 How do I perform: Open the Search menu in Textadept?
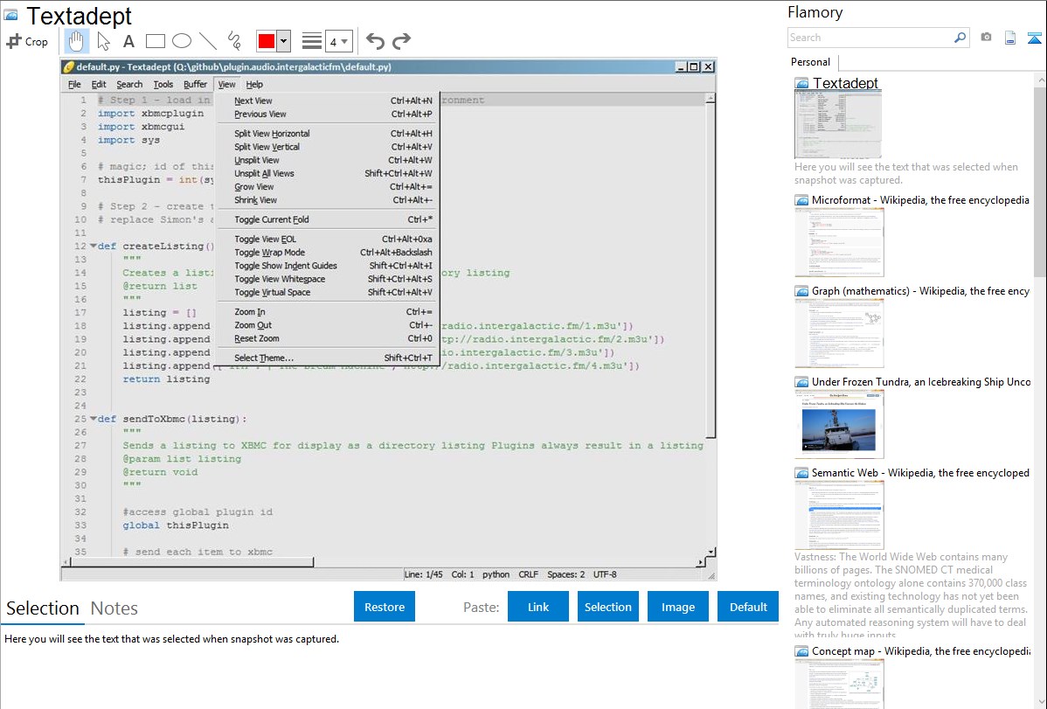[x=129, y=84]
